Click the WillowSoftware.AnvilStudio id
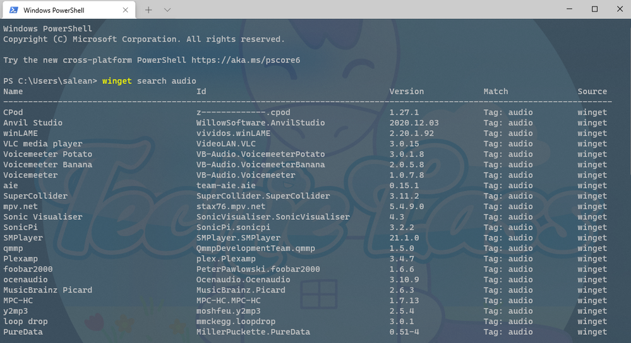The height and width of the screenshot is (343, 631). (261, 123)
